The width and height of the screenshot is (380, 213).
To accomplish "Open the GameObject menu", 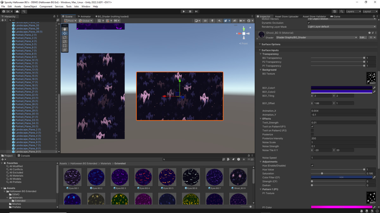I will 30,6.
